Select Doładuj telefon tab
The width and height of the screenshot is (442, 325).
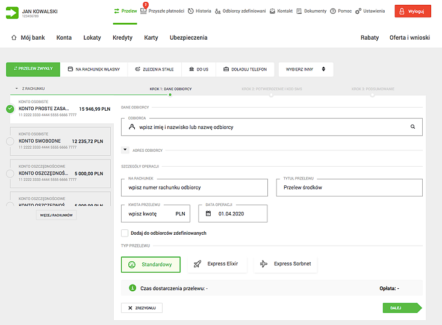pyautogui.click(x=245, y=69)
